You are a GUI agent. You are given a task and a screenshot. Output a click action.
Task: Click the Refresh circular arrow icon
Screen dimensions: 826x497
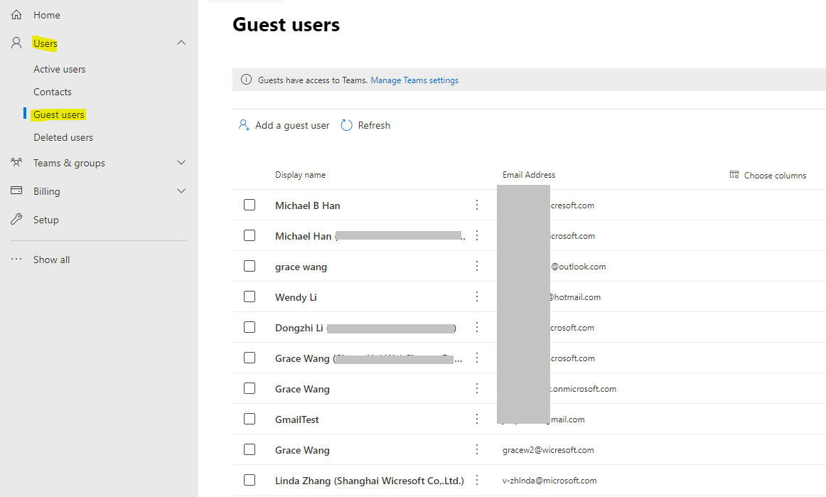tap(346, 125)
